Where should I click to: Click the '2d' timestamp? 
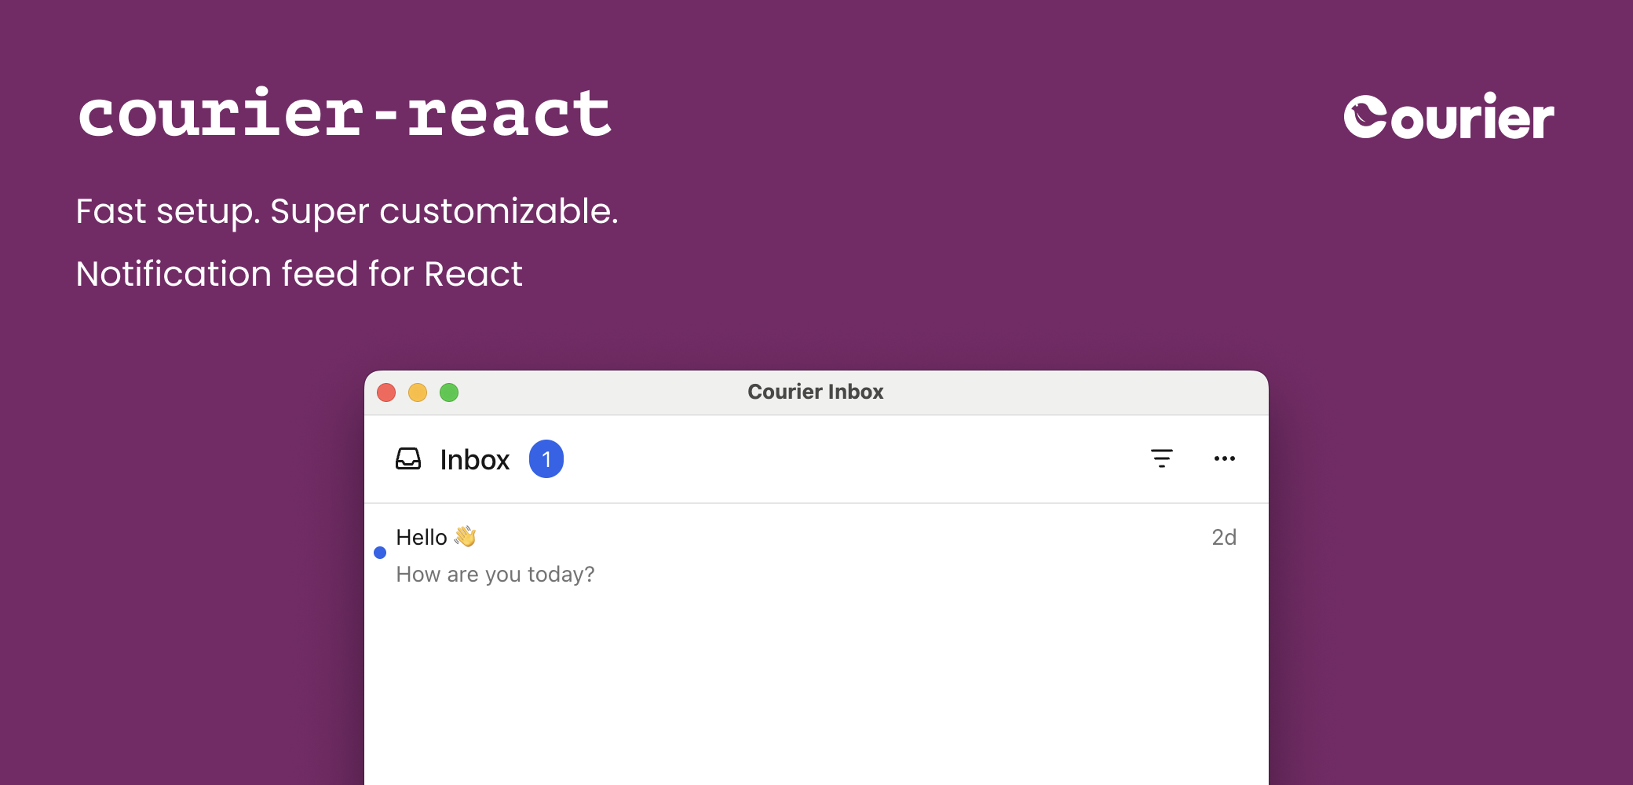point(1224,538)
